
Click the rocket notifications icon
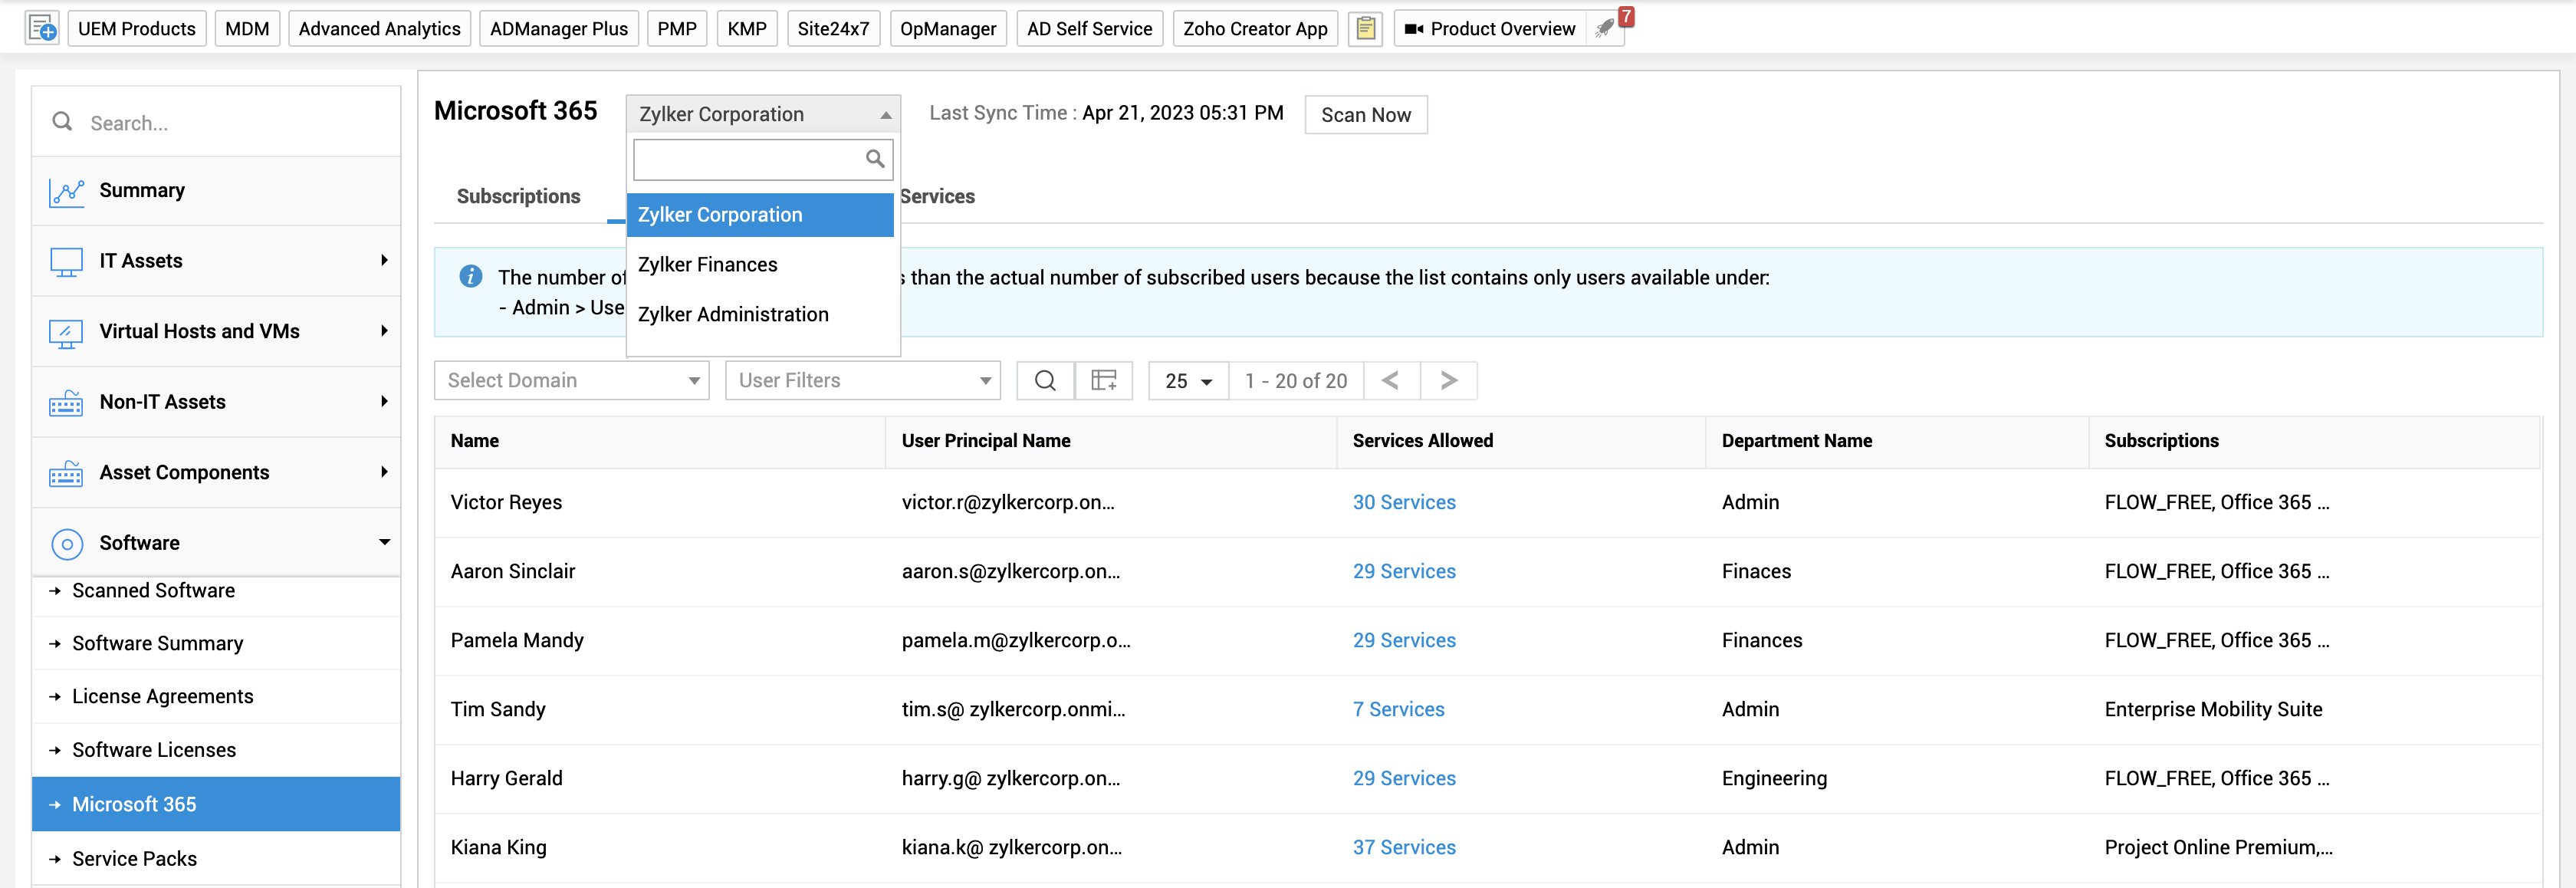(1604, 28)
